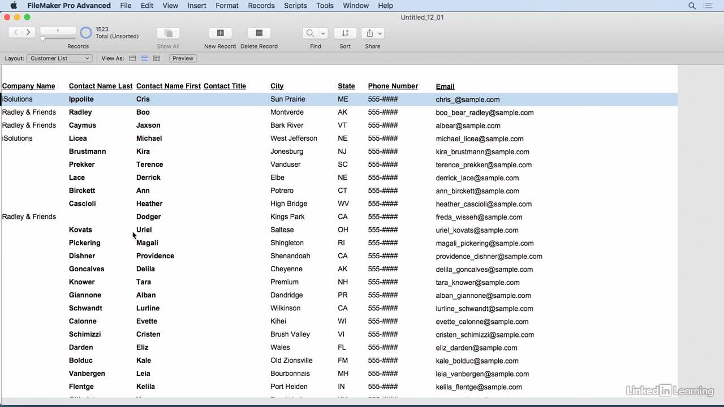Click first name Providence
The height and width of the screenshot is (407, 724).
tap(155, 256)
